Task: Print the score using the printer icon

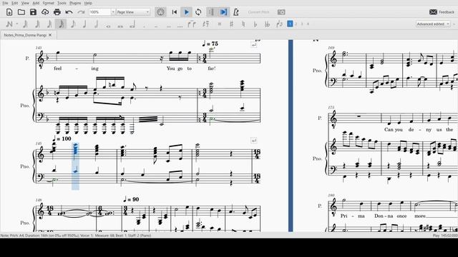Action: coord(57,12)
